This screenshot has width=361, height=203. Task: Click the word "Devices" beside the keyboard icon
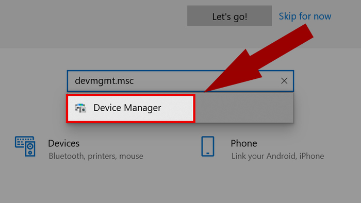tap(64, 143)
